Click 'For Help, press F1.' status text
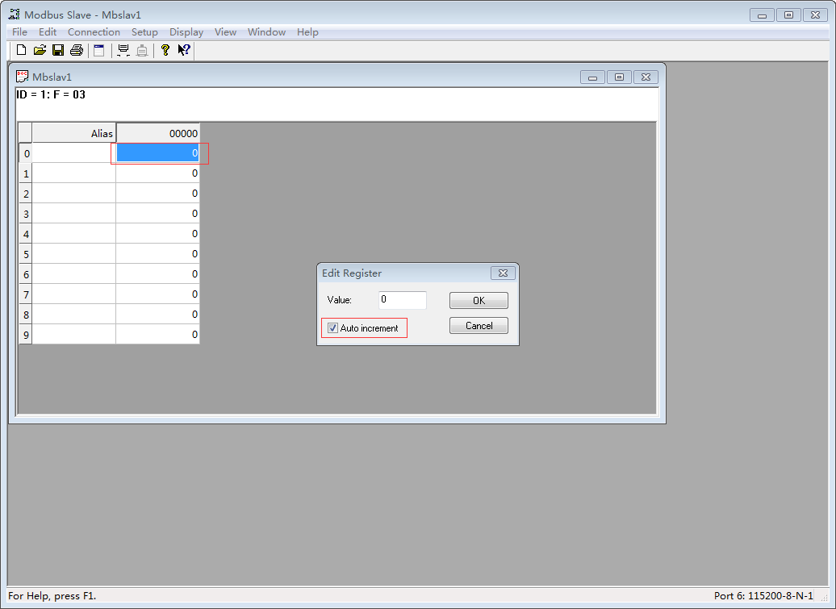836x609 pixels. pyautogui.click(x=52, y=595)
